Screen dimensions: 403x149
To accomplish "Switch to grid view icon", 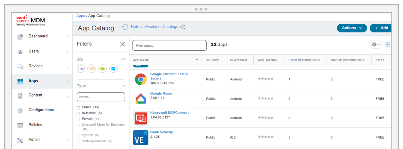I will point(387,45).
